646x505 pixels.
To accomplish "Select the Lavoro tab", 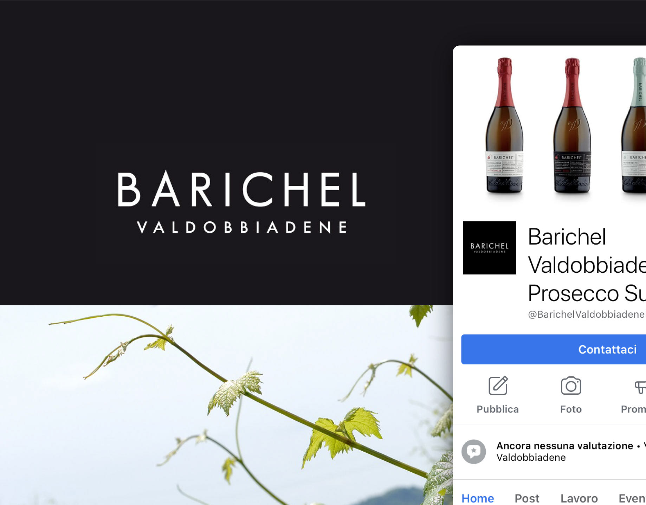I will coord(579,498).
